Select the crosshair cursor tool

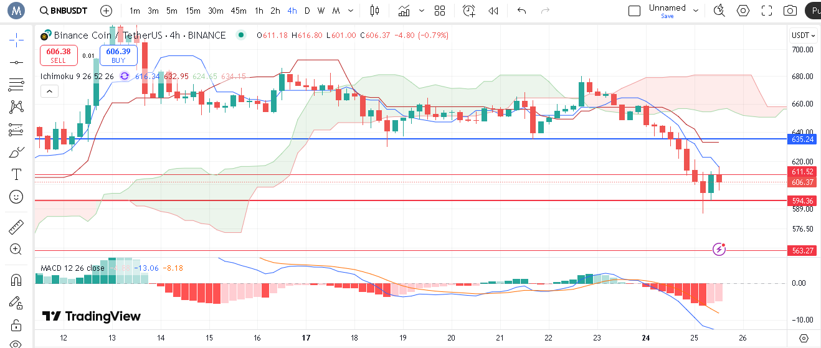17,40
